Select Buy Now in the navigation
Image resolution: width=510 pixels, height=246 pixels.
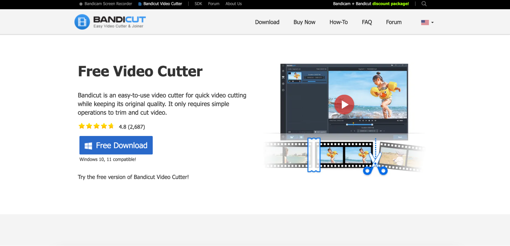click(304, 22)
